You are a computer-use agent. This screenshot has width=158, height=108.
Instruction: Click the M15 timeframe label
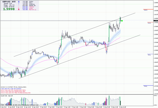tap(14, 2)
